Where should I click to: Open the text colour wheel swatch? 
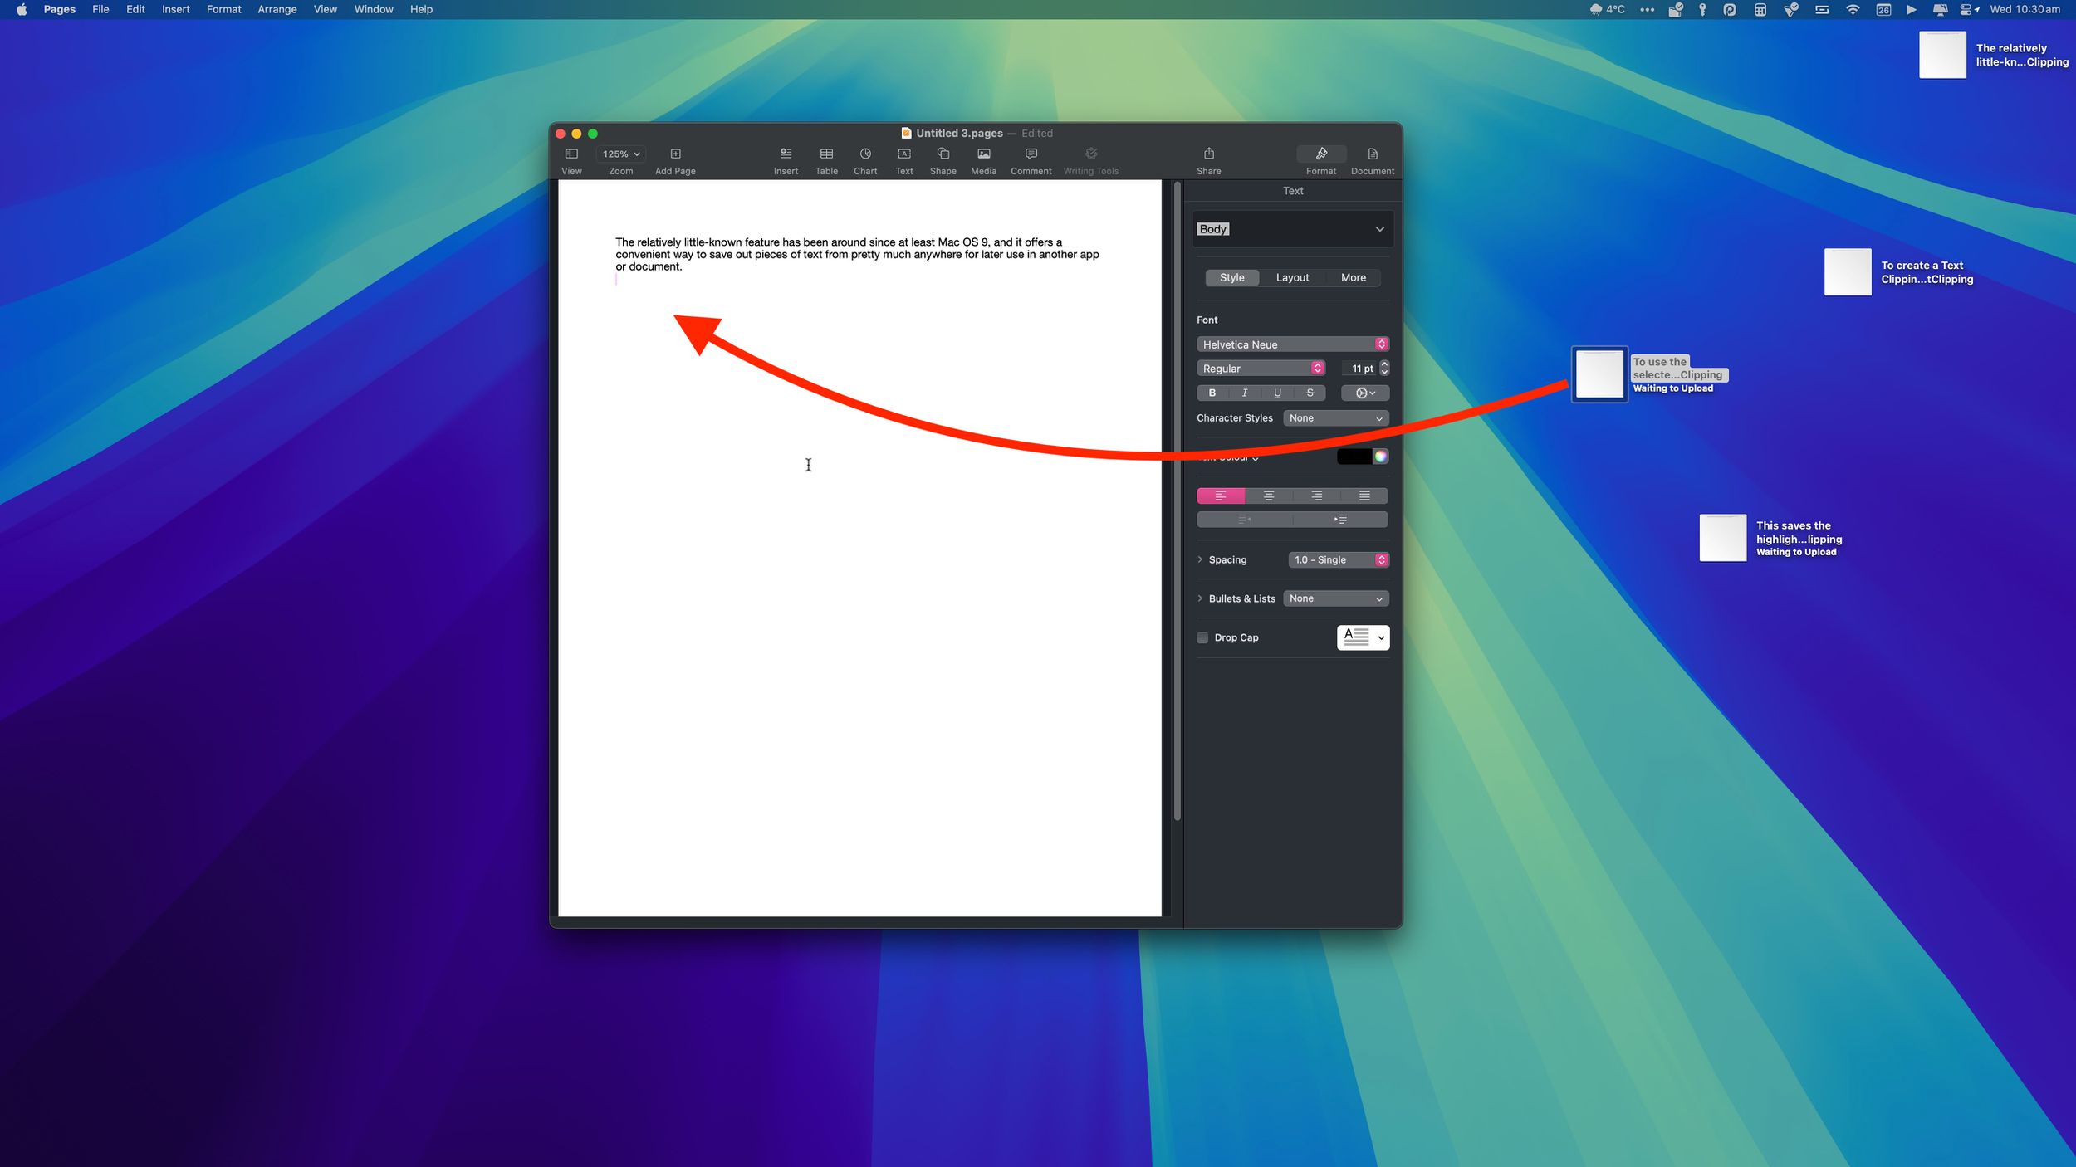pyautogui.click(x=1380, y=457)
